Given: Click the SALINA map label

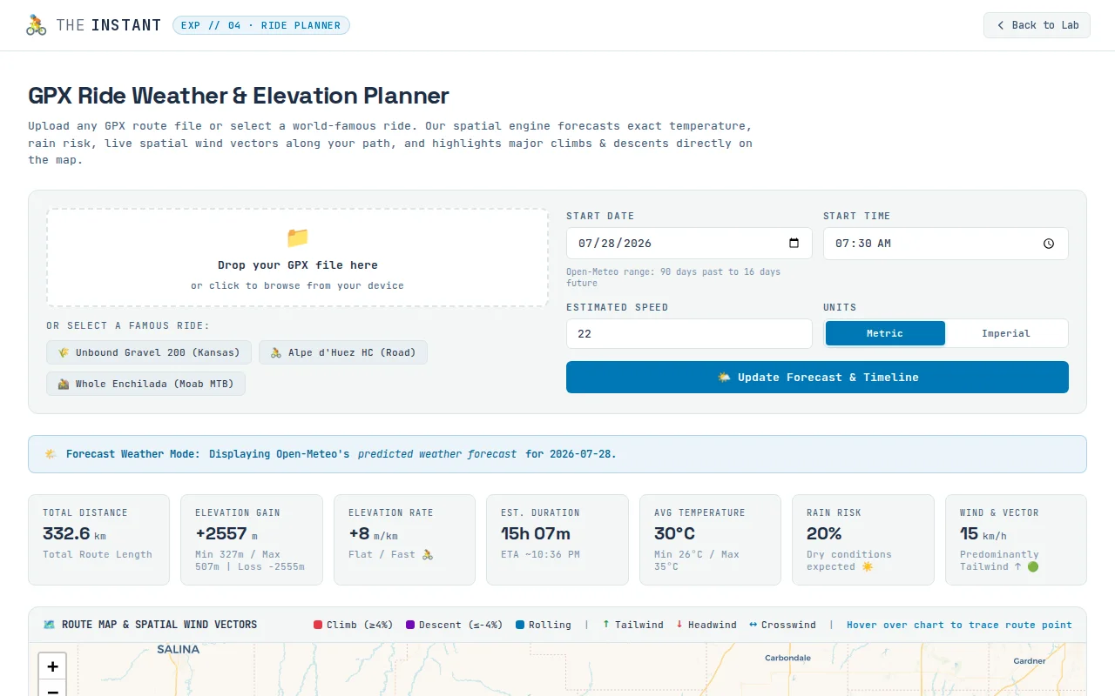Looking at the screenshot, I should point(179,649).
